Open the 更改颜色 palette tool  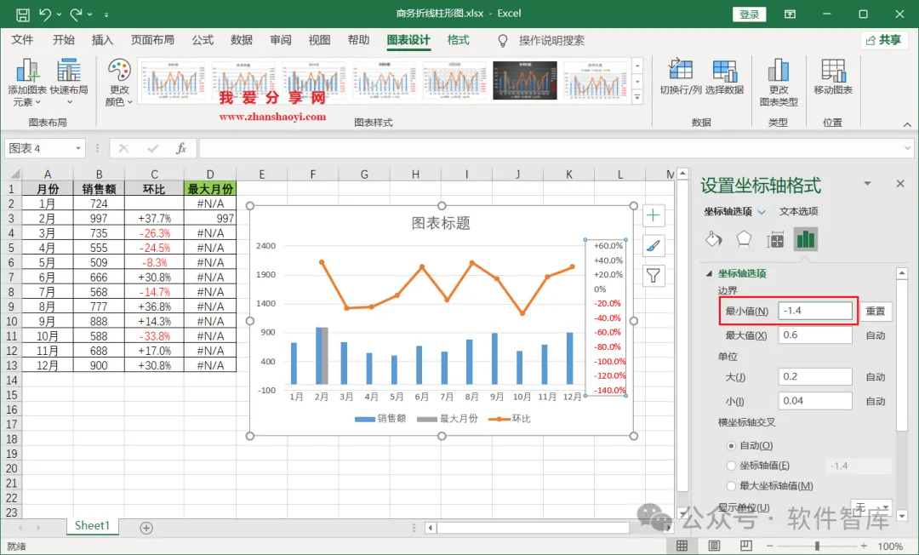[x=119, y=82]
